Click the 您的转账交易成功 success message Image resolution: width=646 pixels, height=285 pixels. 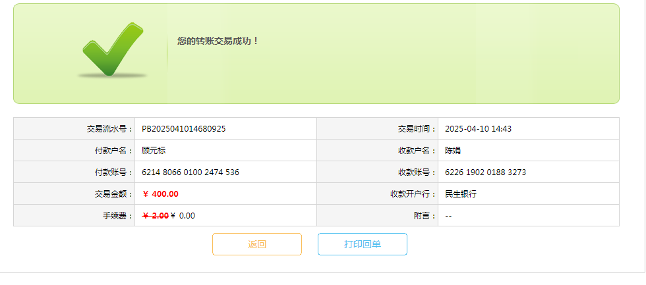point(218,41)
